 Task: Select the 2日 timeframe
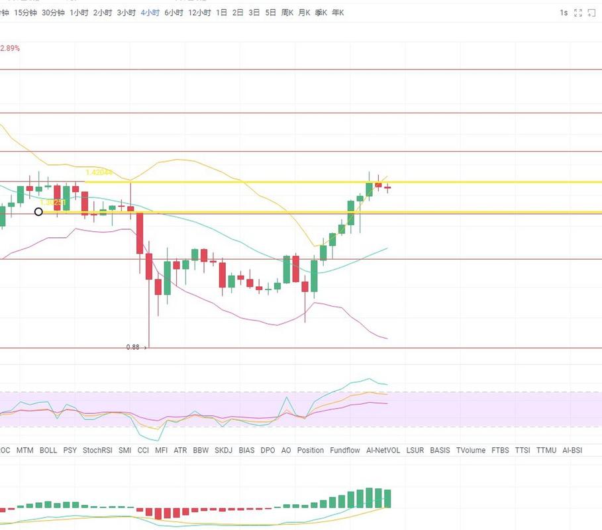(x=238, y=13)
